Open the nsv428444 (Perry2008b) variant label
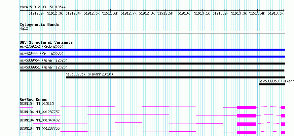Image resolution: width=294 pixels, height=136 pixels. (42, 53)
